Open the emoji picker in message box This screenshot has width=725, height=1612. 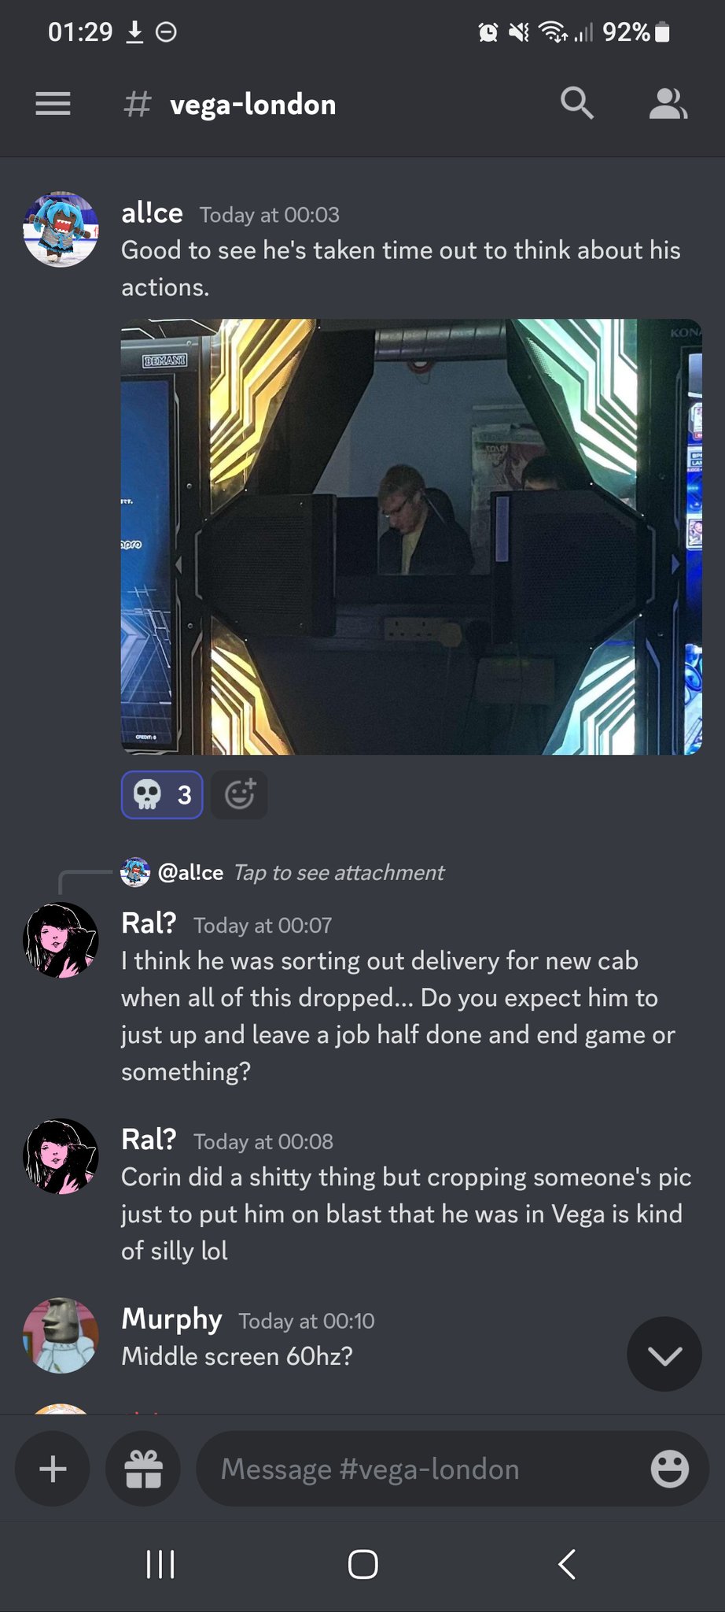pos(670,1469)
